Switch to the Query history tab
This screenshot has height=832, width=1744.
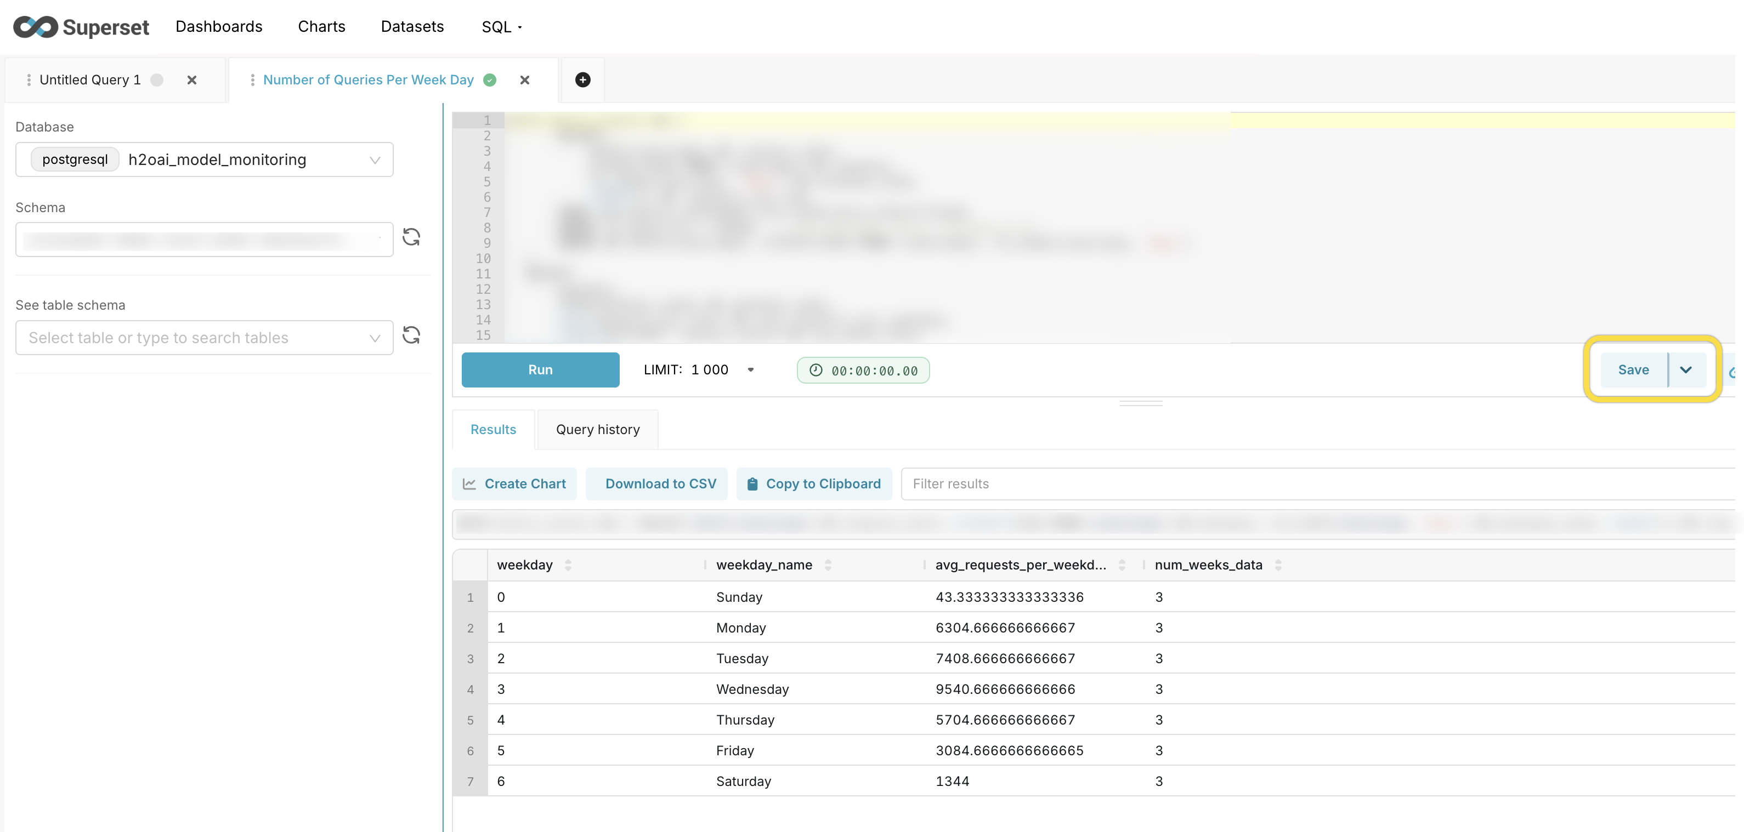click(x=597, y=429)
